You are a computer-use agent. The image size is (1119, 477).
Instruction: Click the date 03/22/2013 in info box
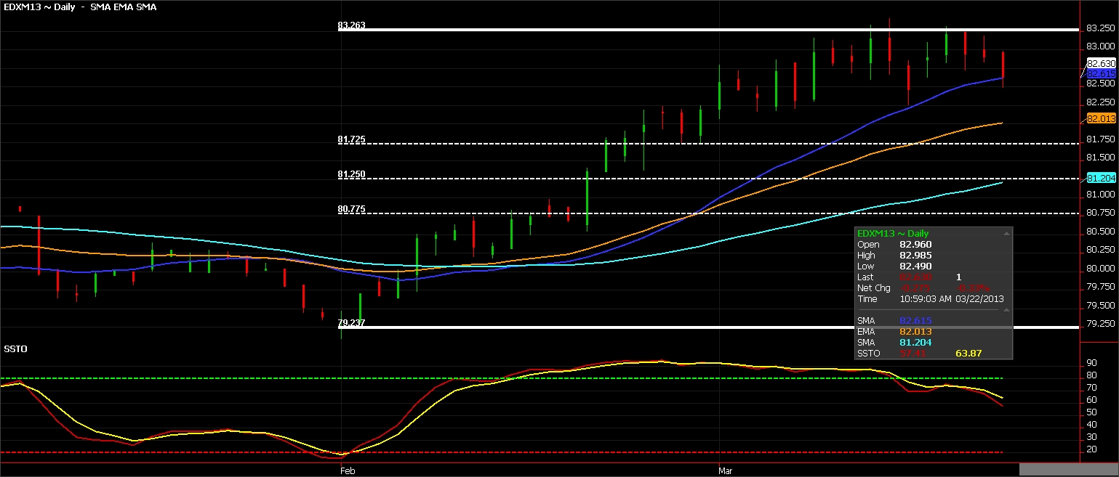click(979, 299)
